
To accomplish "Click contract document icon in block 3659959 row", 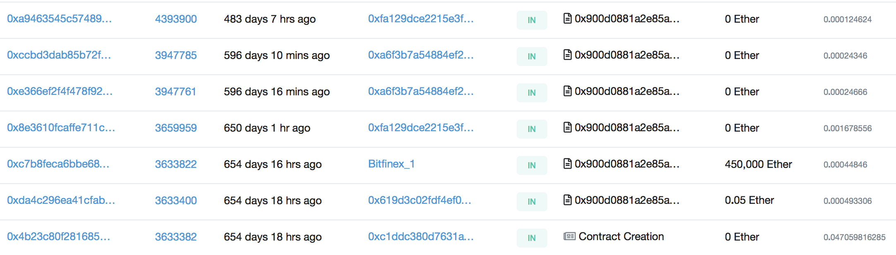I will pos(568,127).
